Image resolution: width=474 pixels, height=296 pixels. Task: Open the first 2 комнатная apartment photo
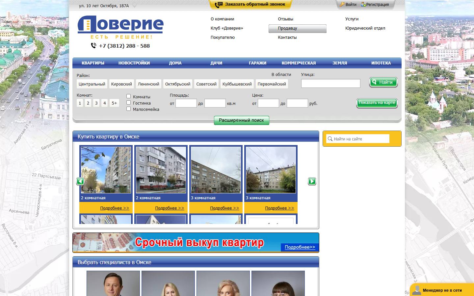coord(106,170)
